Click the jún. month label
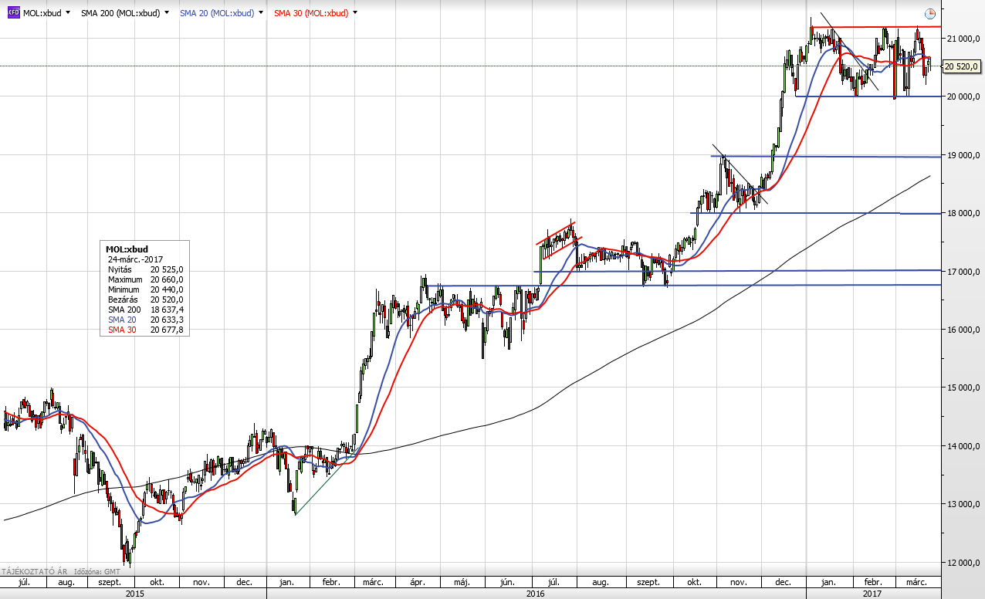Screen dimensions: 985x599 pos(509,582)
